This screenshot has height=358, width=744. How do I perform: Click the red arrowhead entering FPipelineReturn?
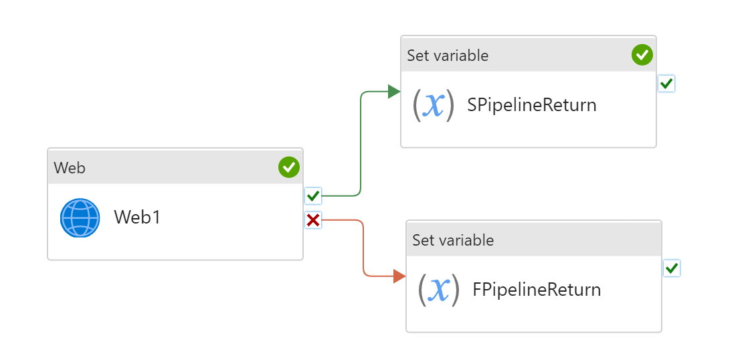(x=399, y=276)
